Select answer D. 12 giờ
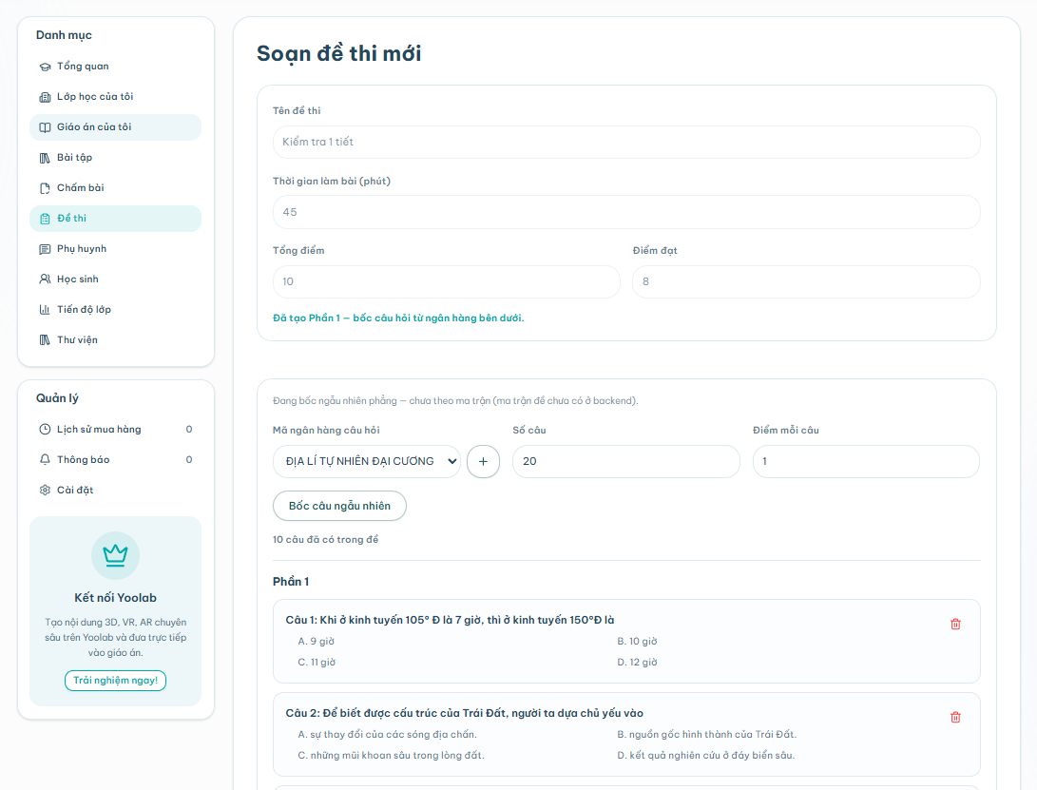The width and height of the screenshot is (1037, 790). (x=637, y=663)
